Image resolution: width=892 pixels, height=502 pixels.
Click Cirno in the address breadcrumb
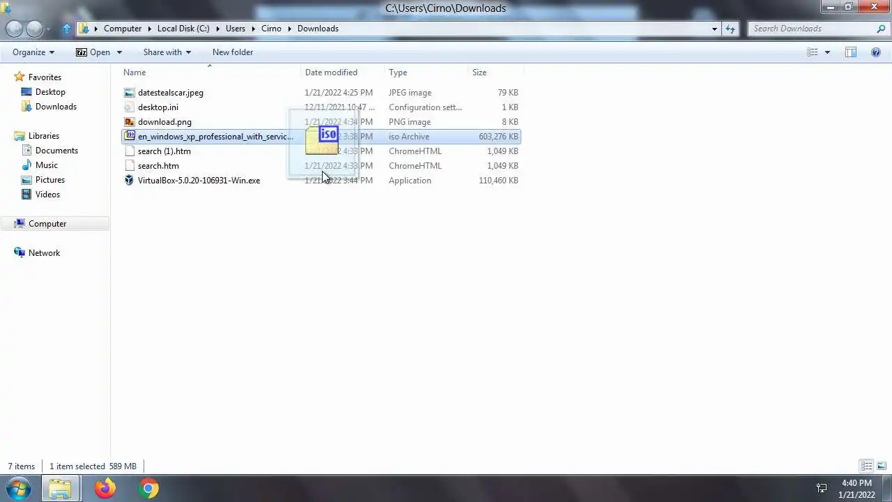(x=271, y=29)
